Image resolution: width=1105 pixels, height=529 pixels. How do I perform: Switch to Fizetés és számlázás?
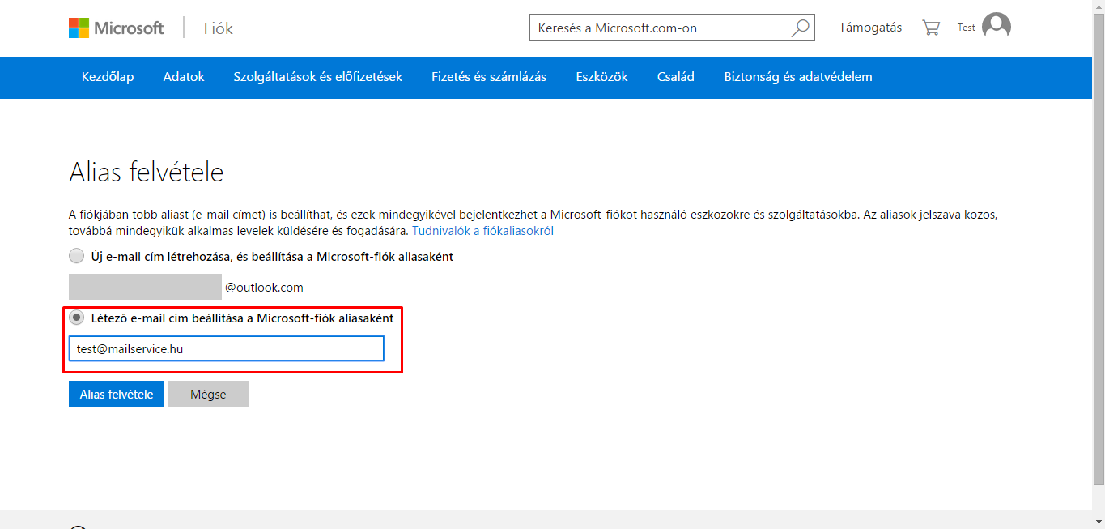[489, 77]
